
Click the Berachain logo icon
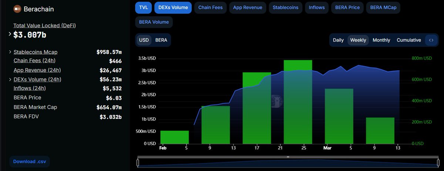pyautogui.click(x=17, y=9)
